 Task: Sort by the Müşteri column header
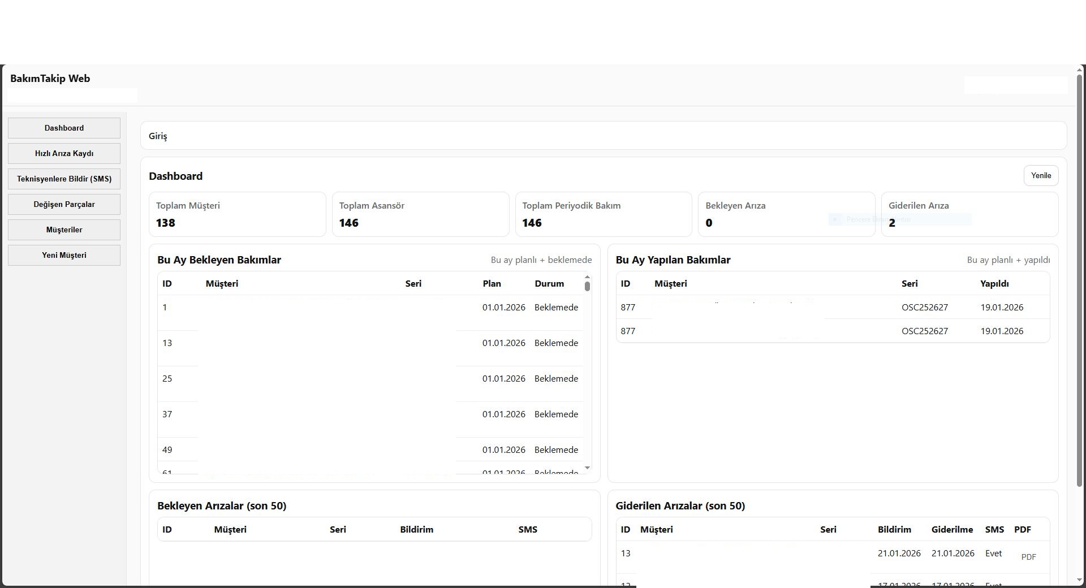(221, 283)
